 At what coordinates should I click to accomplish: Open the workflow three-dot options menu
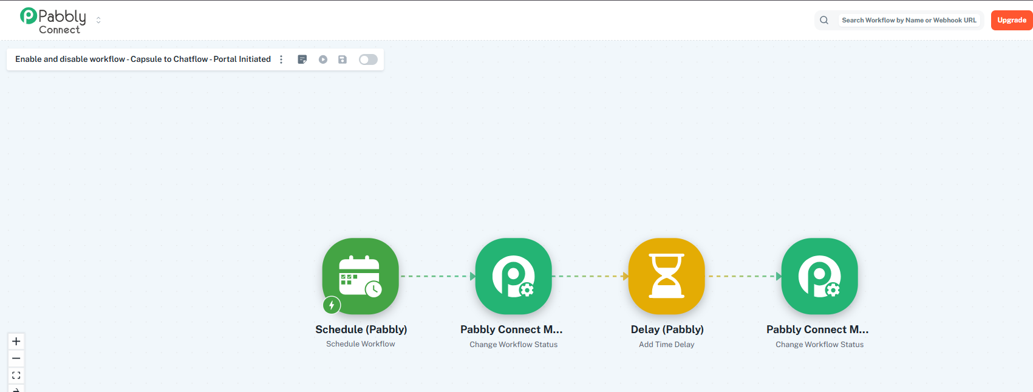point(281,59)
